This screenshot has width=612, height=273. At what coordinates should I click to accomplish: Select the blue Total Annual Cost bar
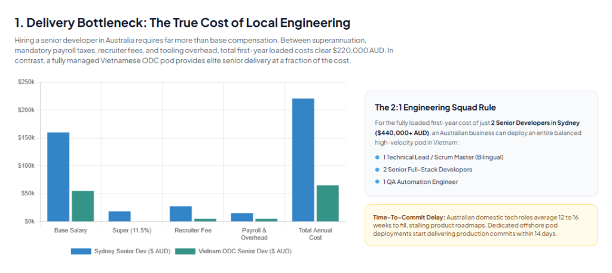coord(303,160)
